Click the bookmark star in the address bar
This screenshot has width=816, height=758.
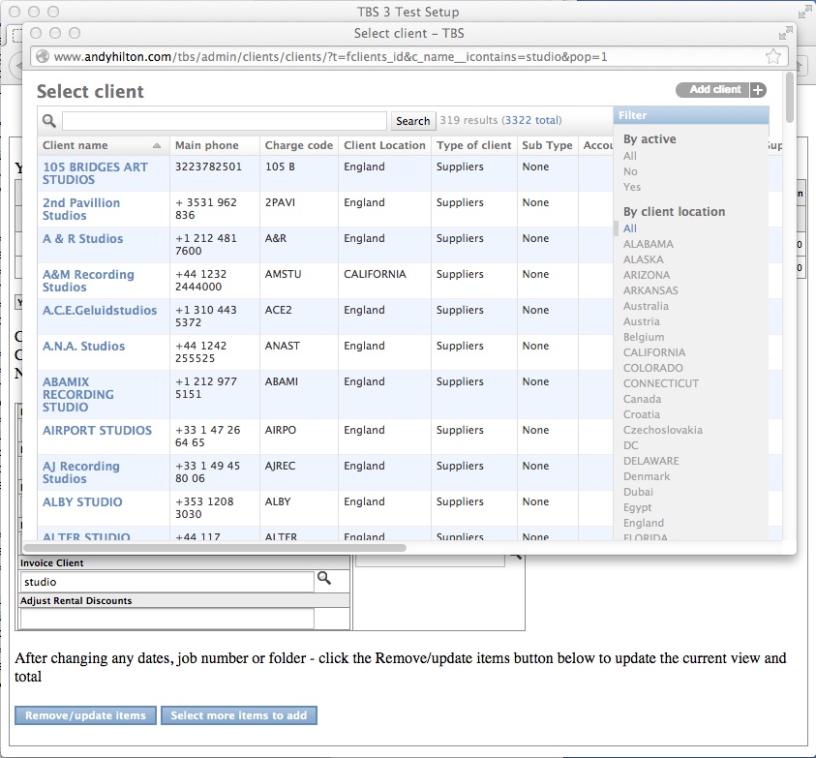click(773, 56)
